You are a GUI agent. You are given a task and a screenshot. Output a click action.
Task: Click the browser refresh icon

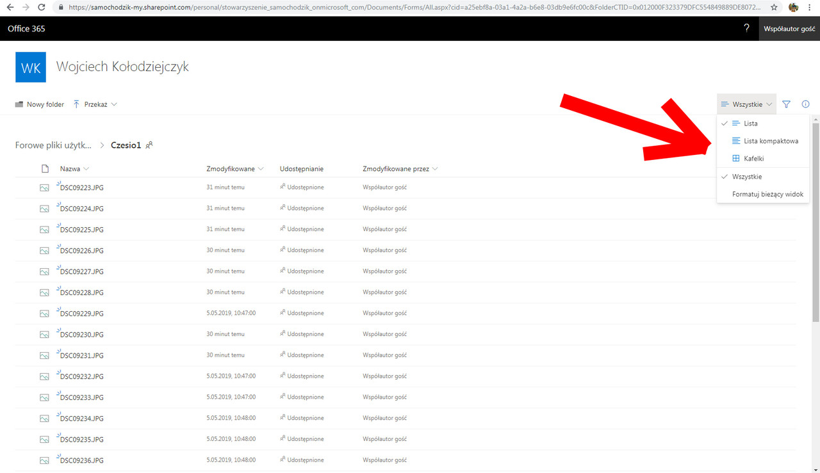tap(42, 8)
